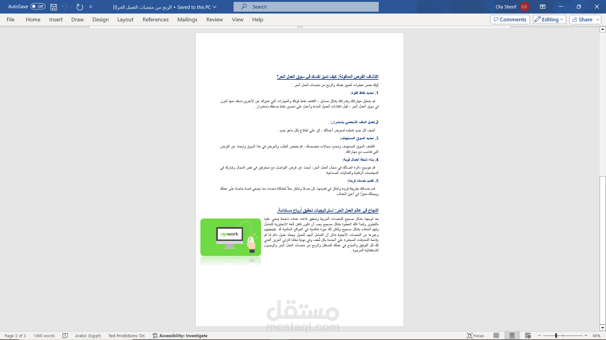
Task: Switch to Print Layout view icon
Action: point(512,336)
